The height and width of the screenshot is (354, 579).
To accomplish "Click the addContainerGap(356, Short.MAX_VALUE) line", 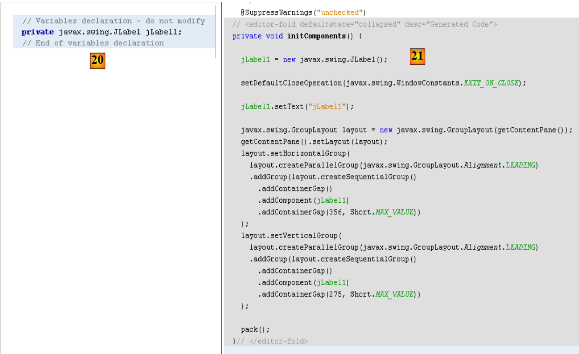I will click(x=339, y=212).
